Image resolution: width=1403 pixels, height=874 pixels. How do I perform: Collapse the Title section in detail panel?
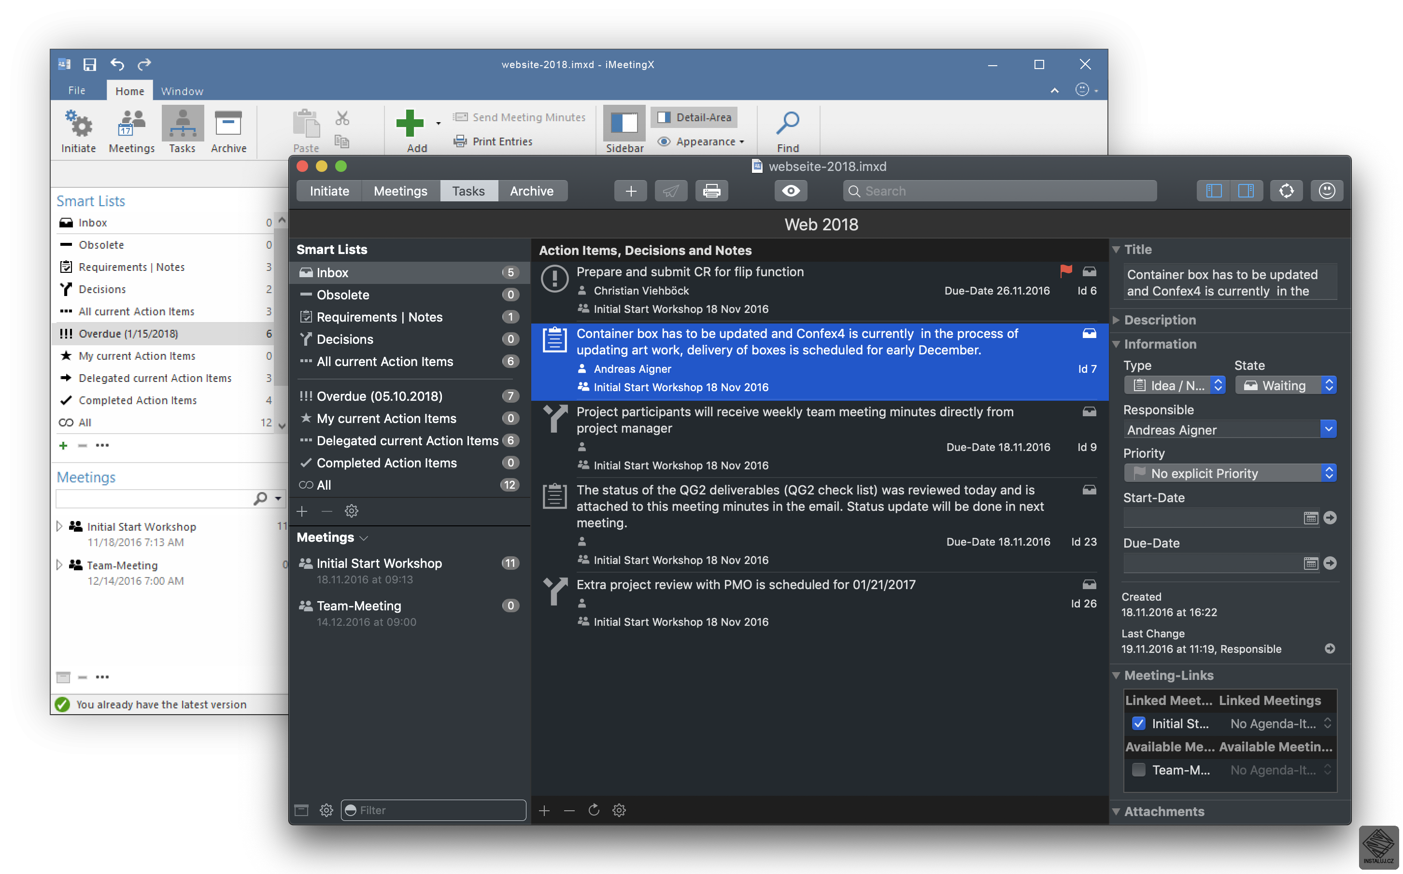point(1116,249)
